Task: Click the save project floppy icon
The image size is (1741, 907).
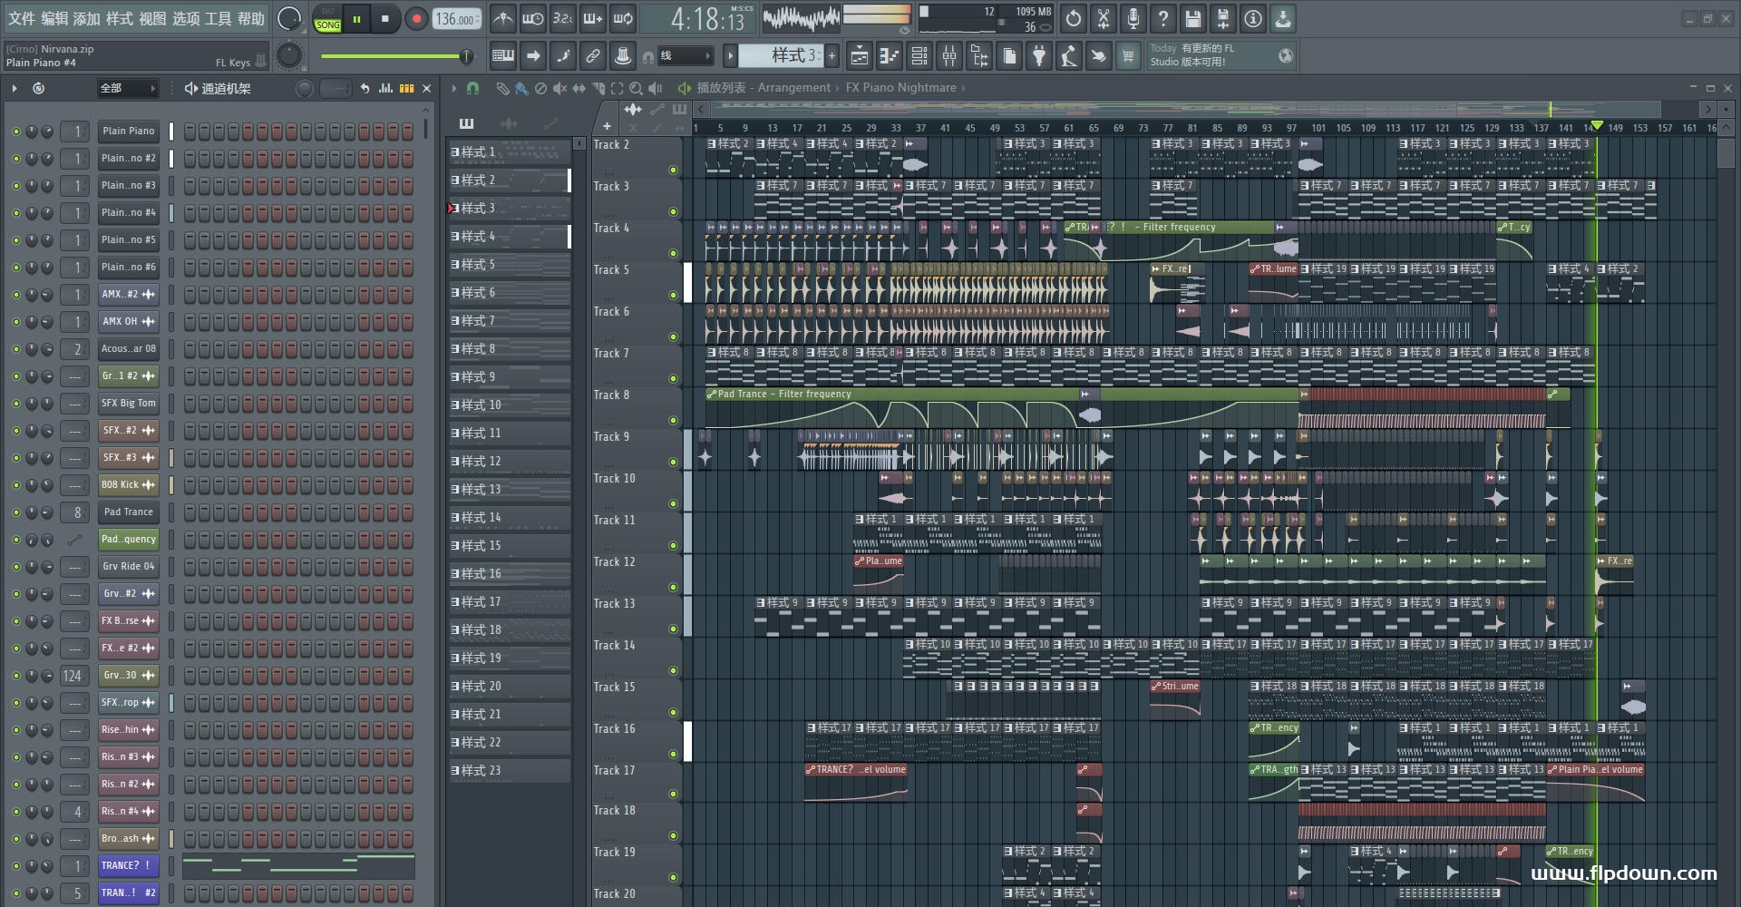Action: click(x=1193, y=18)
